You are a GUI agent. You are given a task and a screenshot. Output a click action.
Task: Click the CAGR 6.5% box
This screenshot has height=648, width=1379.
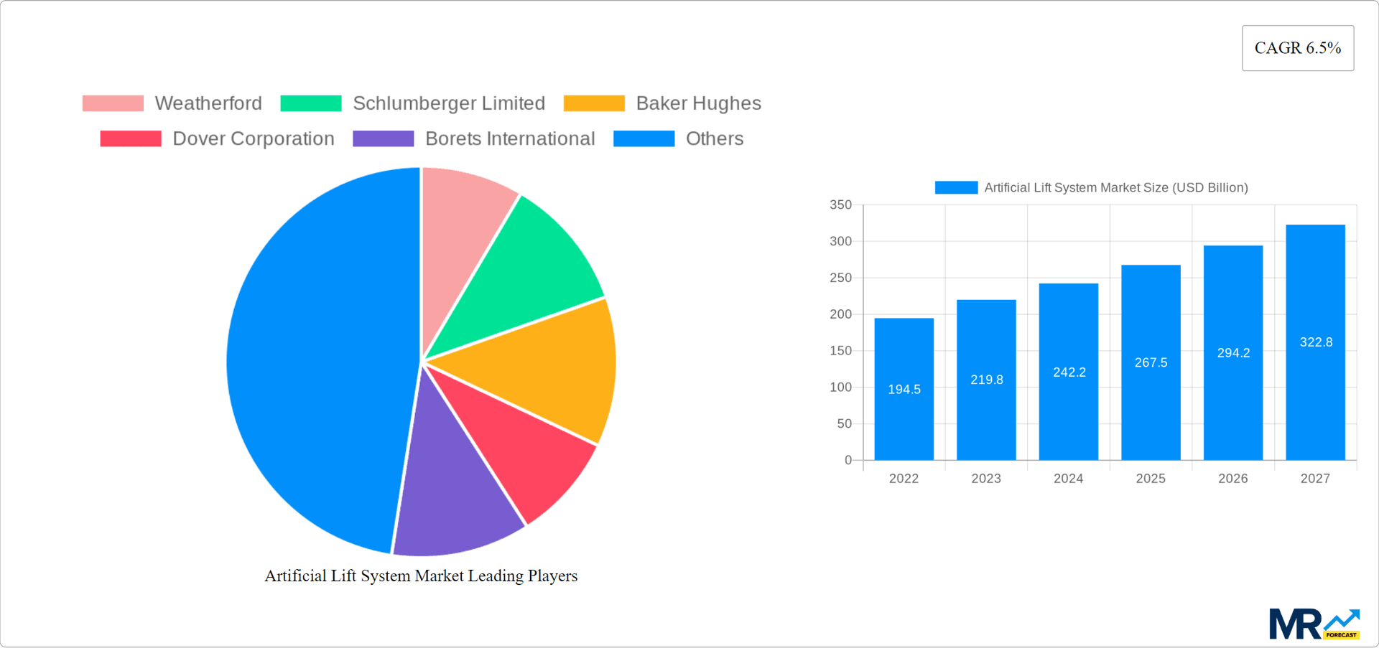pyautogui.click(x=1297, y=47)
